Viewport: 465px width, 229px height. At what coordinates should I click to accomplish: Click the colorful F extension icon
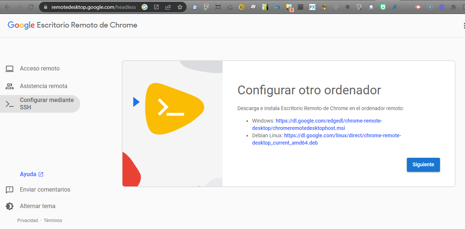tap(206, 7)
